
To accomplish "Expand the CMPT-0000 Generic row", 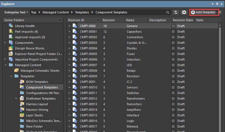I will 69,26.
